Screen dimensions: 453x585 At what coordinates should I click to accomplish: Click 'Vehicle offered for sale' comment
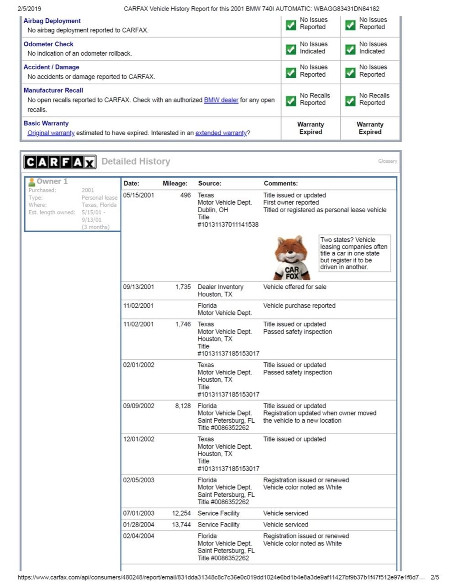pyautogui.click(x=295, y=287)
